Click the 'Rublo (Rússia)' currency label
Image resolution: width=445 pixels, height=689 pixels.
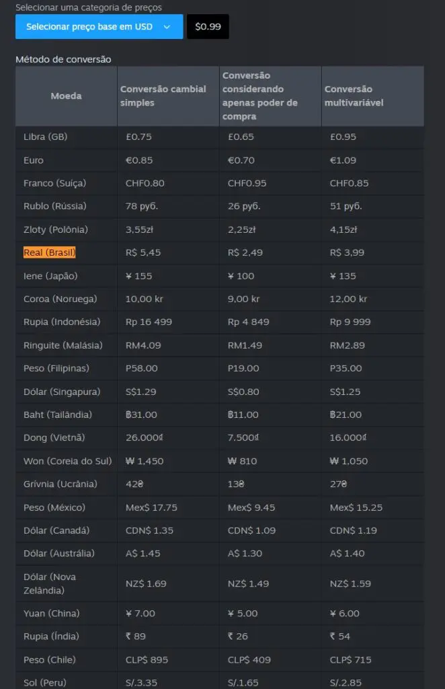(x=54, y=207)
